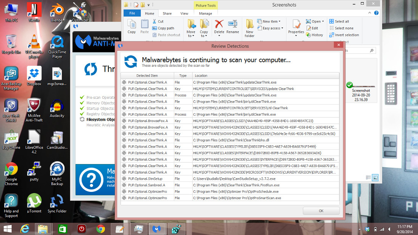Image resolution: width=418 pixels, height=235 pixels.
Task: Open the Sync Folder desktop icon
Action: coord(57,203)
